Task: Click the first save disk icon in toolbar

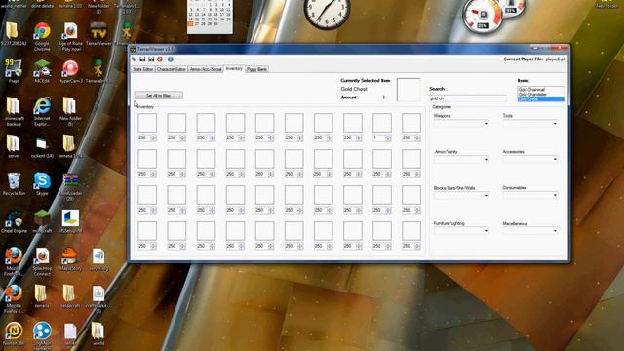Action: point(142,59)
